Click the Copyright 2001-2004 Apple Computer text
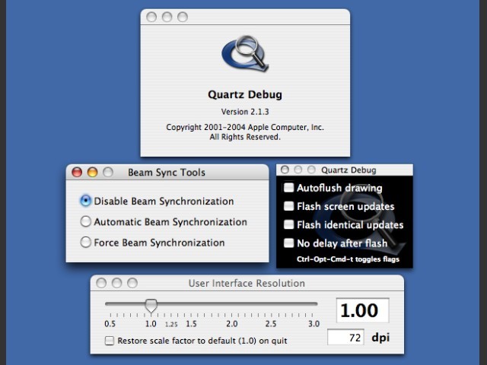The image size is (487, 365). click(x=245, y=127)
